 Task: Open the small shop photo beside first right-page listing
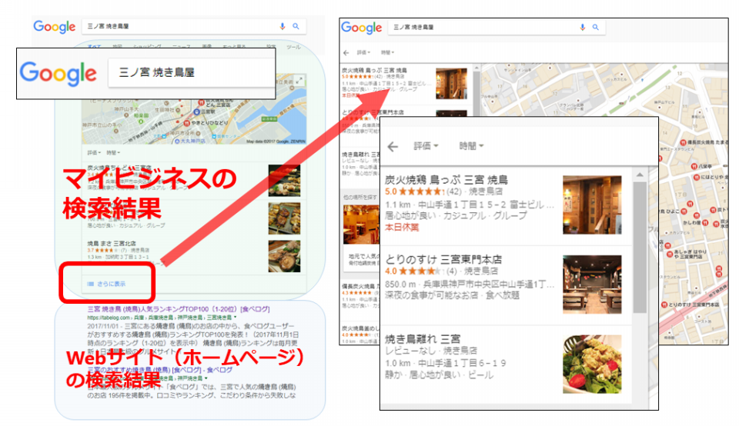452,83
